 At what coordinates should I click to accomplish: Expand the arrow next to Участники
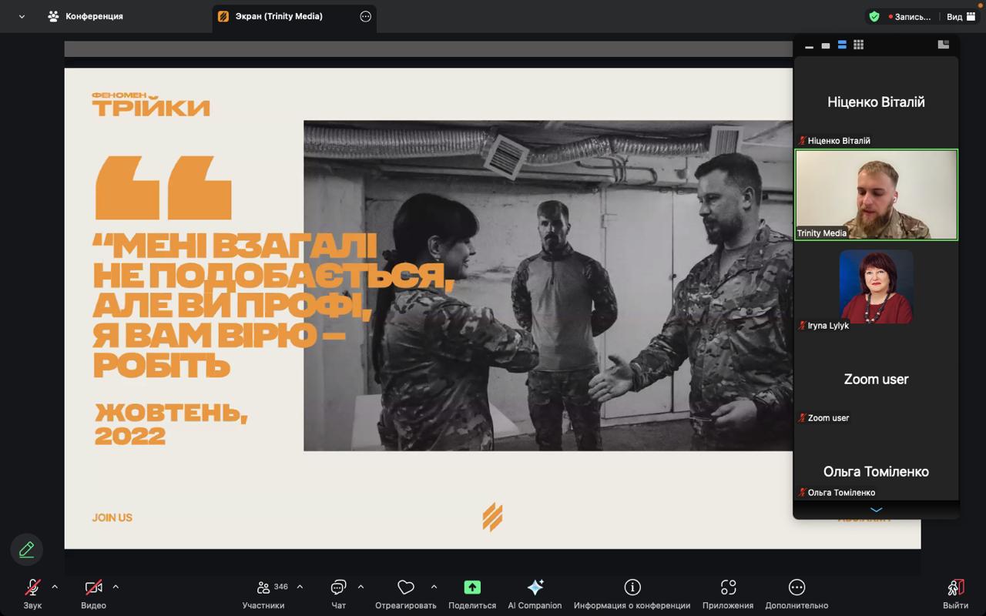(300, 587)
